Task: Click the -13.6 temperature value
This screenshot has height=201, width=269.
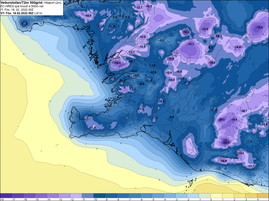Action: click(x=240, y=153)
